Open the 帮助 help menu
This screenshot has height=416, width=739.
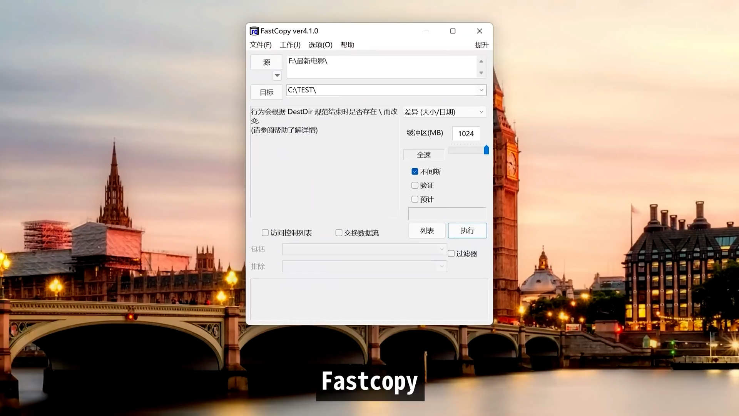pos(348,45)
